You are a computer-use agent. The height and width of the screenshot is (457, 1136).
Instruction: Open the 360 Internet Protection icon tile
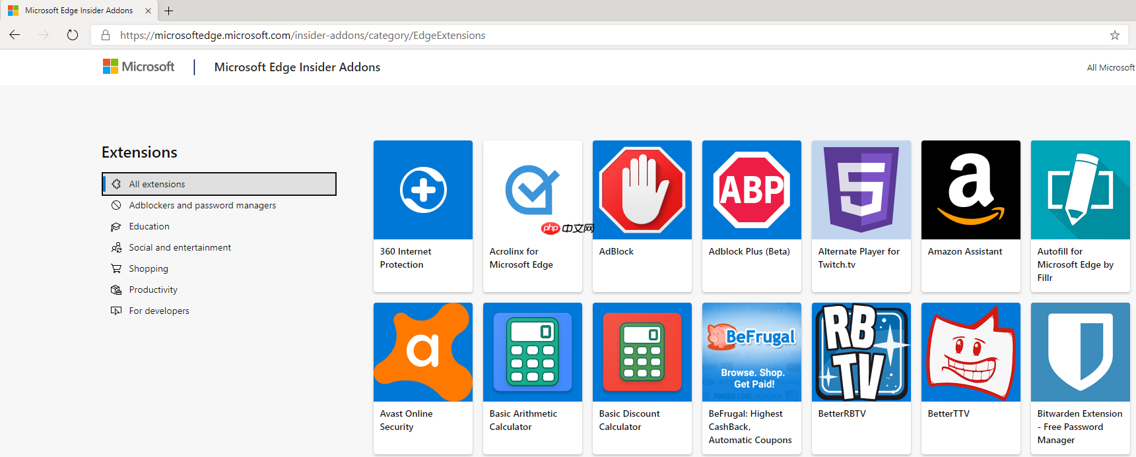(423, 190)
